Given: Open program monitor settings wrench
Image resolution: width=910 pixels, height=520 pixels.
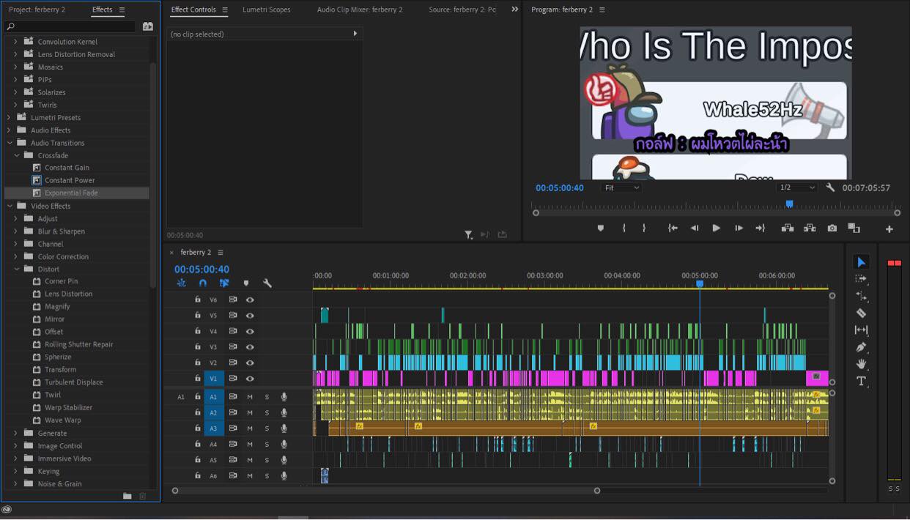Looking at the screenshot, I should [830, 187].
